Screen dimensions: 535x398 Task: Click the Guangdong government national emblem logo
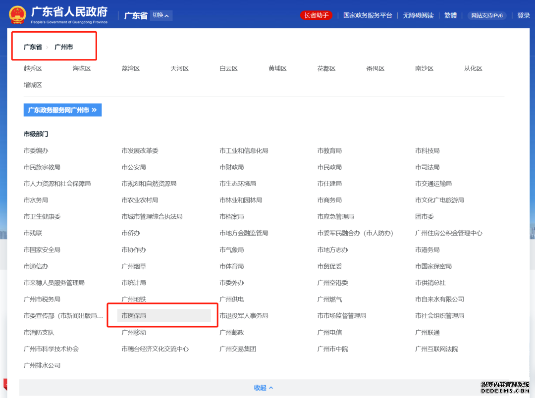tap(17, 15)
